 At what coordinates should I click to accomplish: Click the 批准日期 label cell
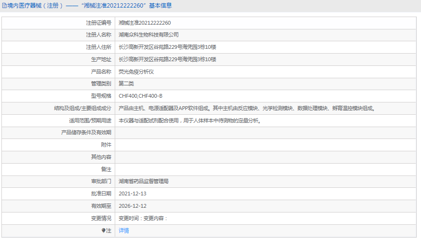point(58,194)
